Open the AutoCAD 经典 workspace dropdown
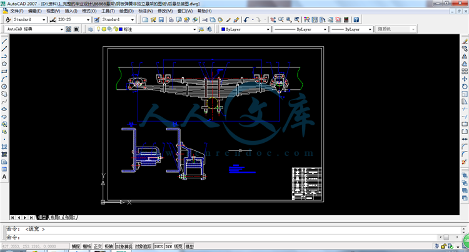This screenshot has height=252, width=469. (x=62, y=29)
